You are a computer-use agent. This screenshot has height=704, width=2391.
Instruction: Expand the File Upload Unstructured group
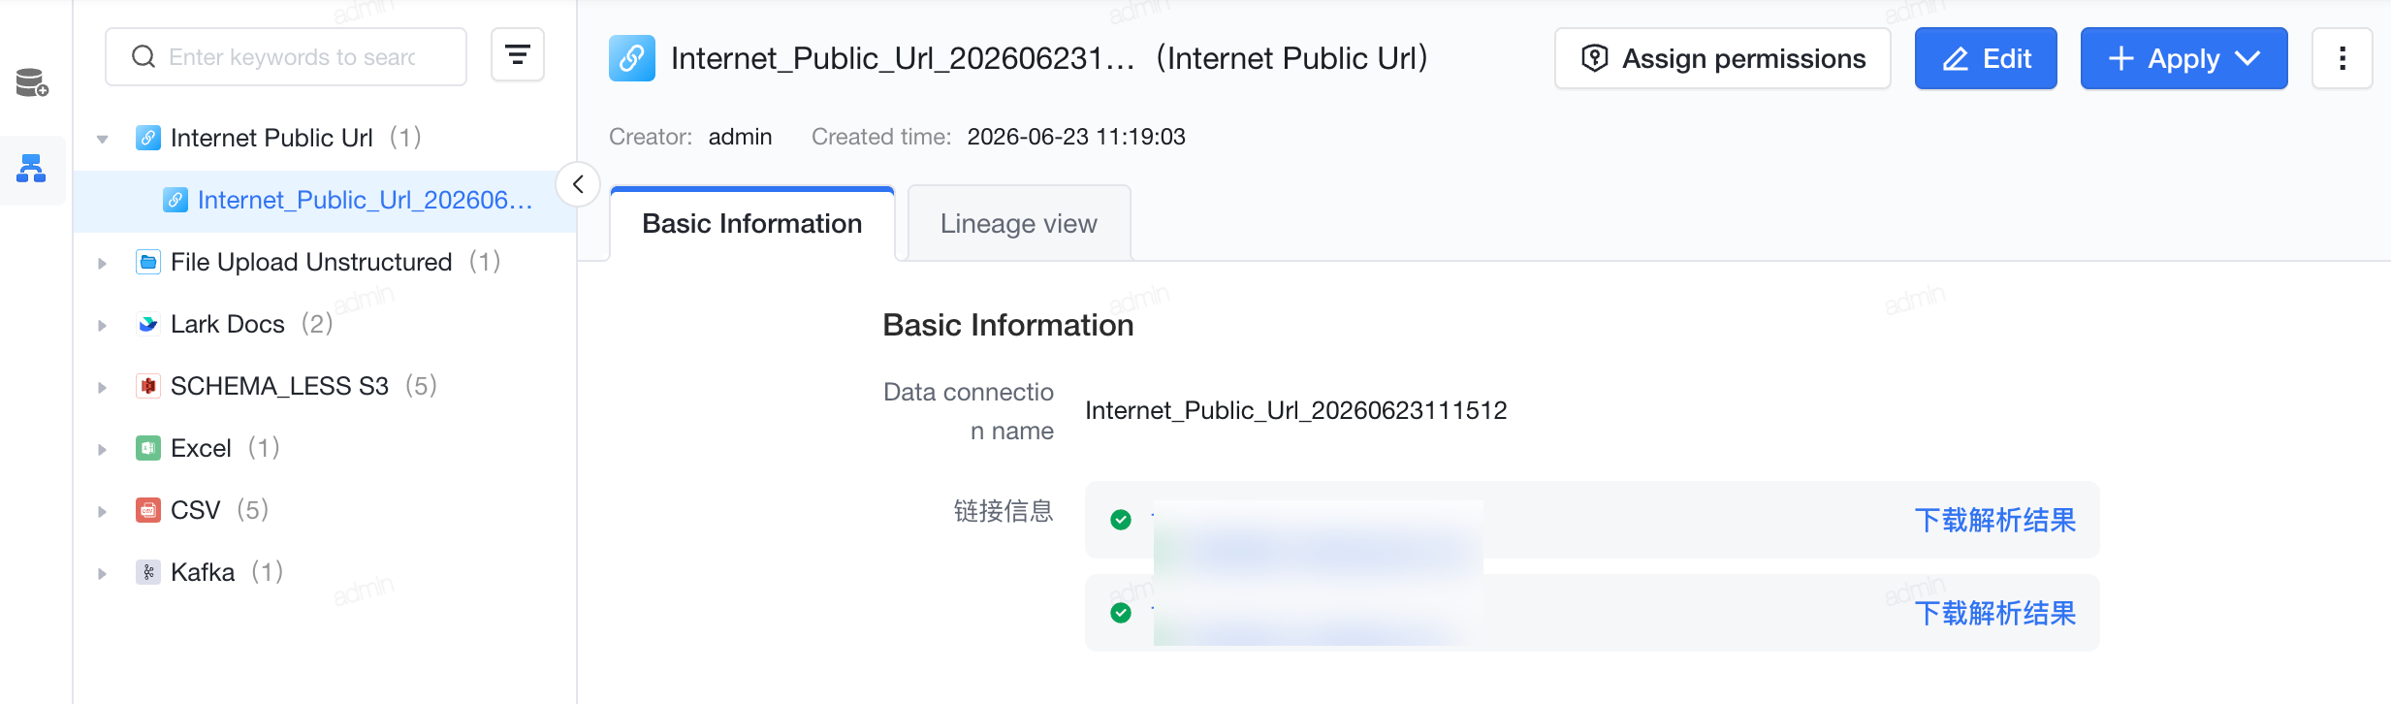(x=102, y=263)
